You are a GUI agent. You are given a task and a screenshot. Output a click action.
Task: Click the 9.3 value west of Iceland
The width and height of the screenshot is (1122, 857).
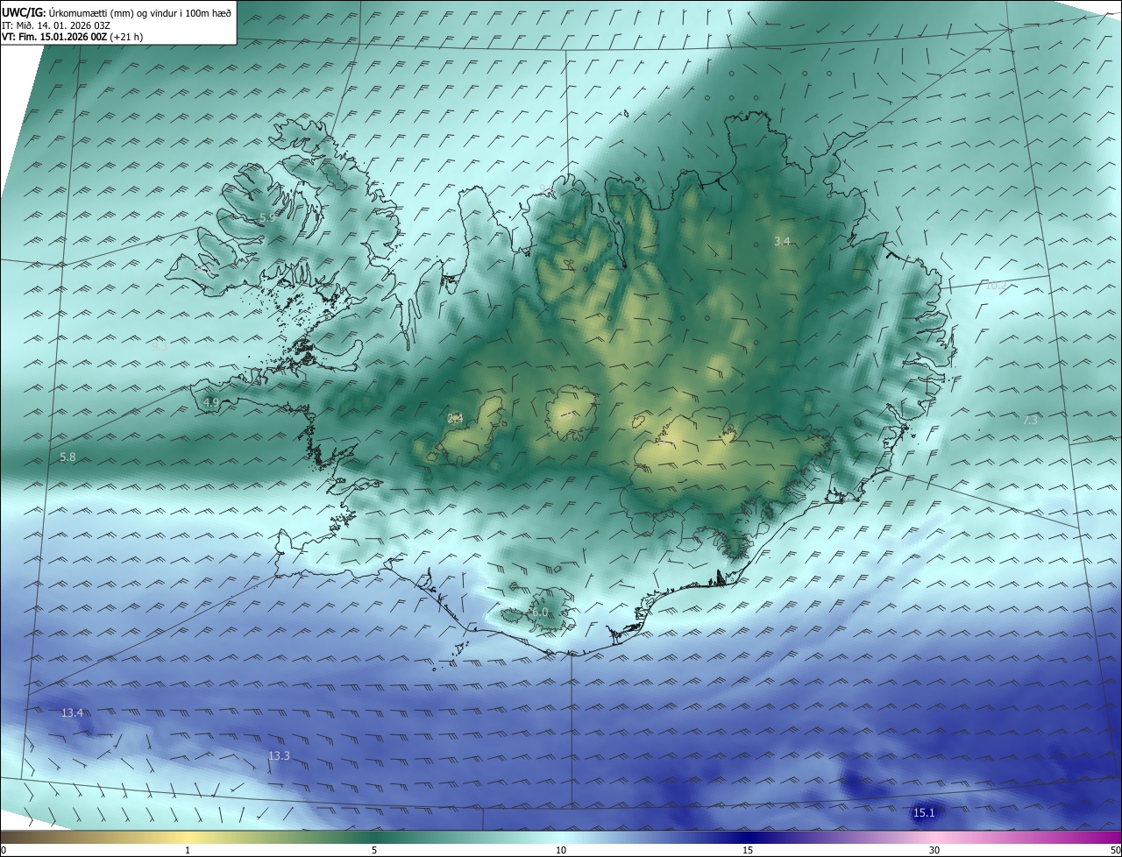click(160, 346)
